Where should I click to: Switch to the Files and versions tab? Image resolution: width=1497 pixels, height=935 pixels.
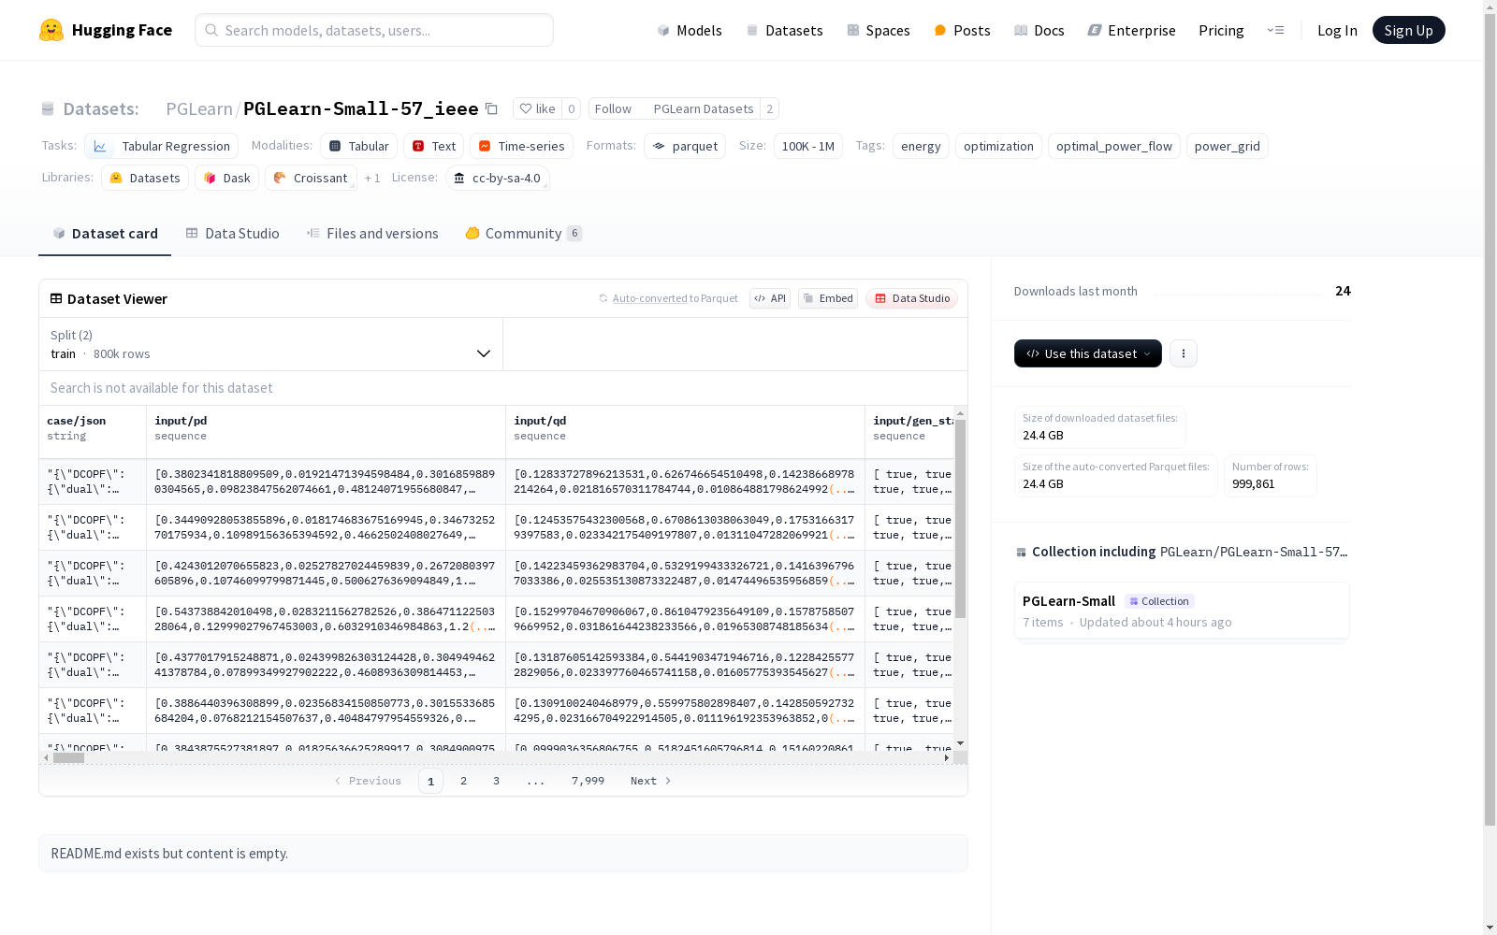(372, 234)
